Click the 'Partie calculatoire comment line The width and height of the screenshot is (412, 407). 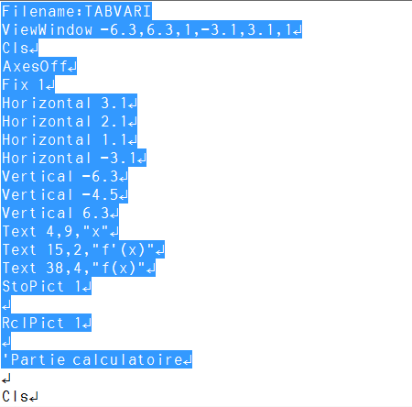pyautogui.click(x=97, y=359)
